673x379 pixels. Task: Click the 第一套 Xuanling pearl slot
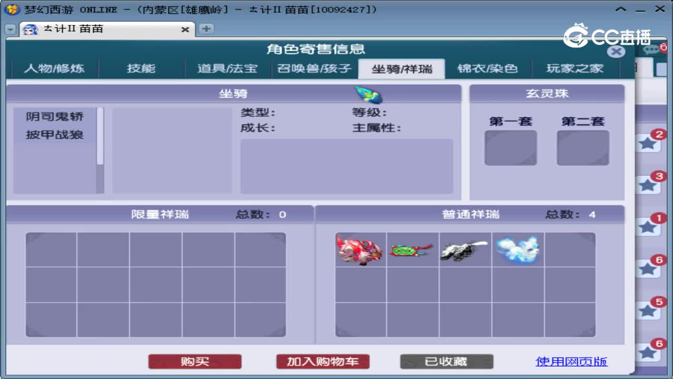(510, 148)
